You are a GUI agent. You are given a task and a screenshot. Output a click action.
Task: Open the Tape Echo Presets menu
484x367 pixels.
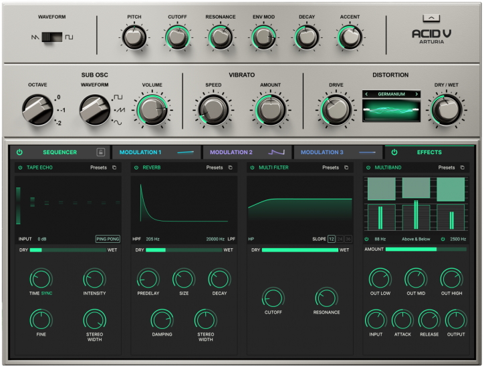point(98,167)
